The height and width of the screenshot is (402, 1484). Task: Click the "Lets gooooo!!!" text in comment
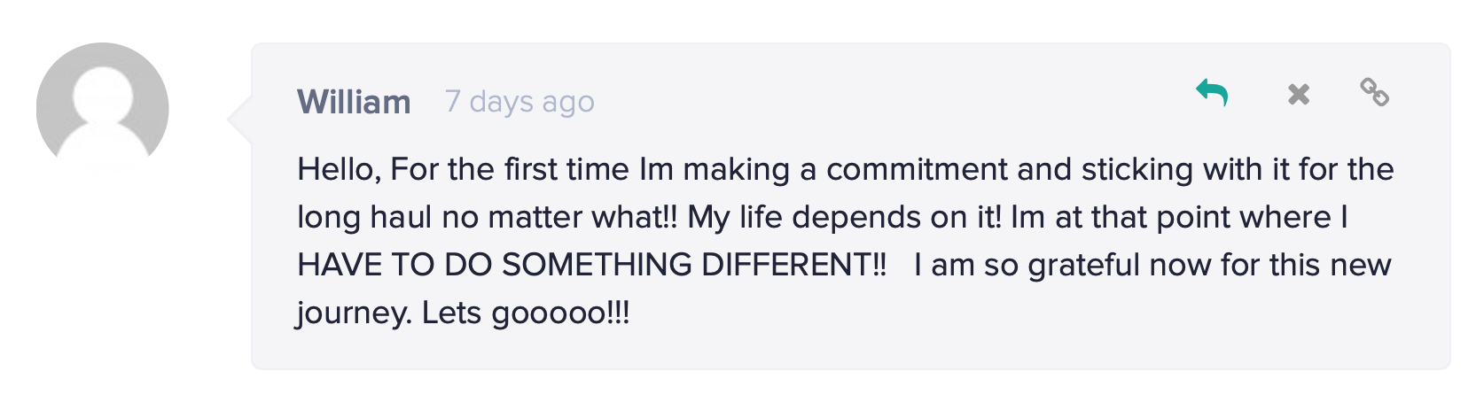click(525, 313)
